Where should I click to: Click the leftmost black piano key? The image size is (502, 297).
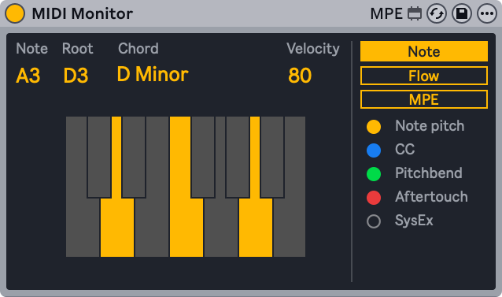(99, 157)
